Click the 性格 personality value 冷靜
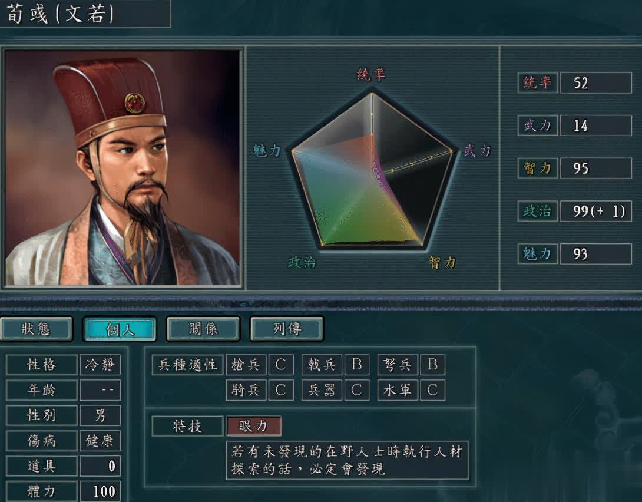The image size is (642, 502). pos(100,365)
